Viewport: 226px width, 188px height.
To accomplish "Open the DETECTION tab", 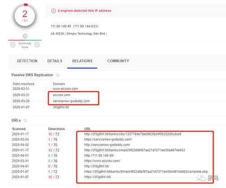I will click(27, 61).
